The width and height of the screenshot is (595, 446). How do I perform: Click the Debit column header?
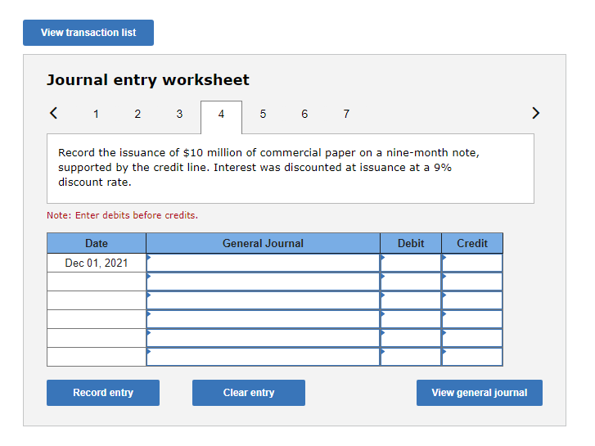[x=411, y=243]
